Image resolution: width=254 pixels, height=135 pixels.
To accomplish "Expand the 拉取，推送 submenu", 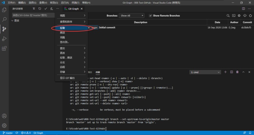I will point(71,58).
